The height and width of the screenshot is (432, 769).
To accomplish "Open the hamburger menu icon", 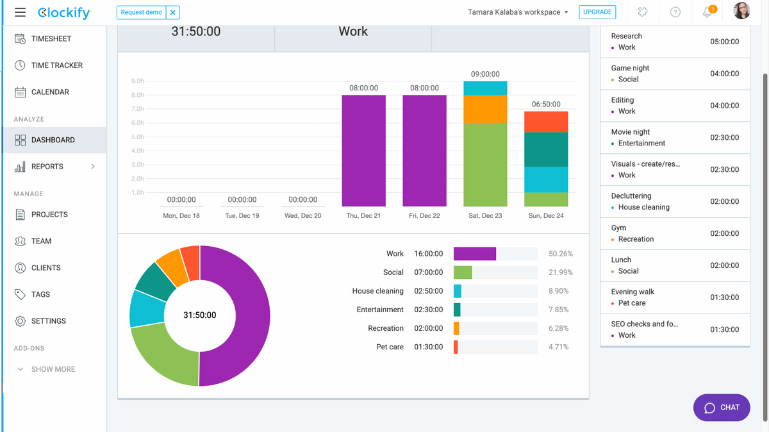I will 21,13.
